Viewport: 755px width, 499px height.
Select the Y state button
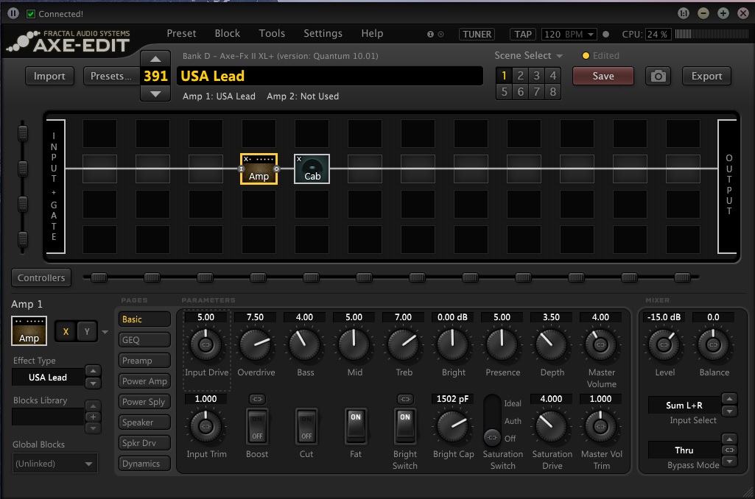pyautogui.click(x=87, y=331)
